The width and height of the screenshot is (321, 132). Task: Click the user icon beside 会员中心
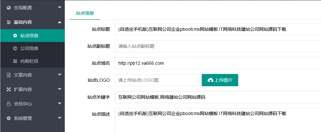point(9,104)
